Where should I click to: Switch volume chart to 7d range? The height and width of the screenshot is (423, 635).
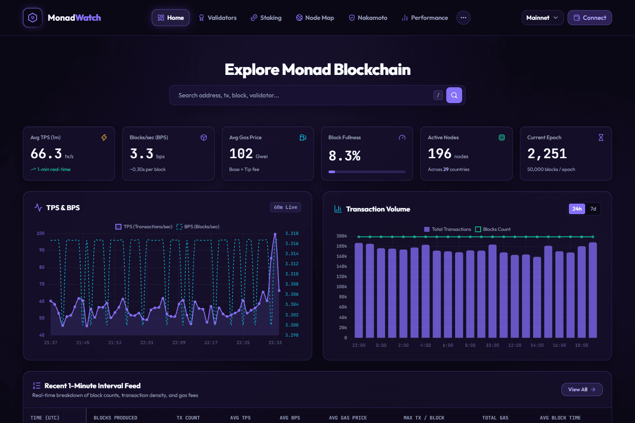click(x=593, y=209)
